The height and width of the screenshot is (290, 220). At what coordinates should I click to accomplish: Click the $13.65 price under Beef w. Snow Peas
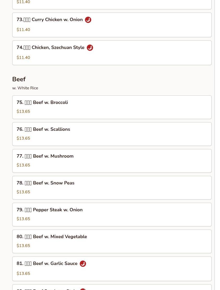click(x=23, y=192)
